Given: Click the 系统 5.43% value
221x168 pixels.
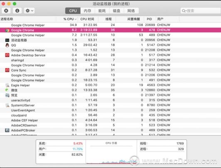Looking at the screenshot, I should 78,144.
